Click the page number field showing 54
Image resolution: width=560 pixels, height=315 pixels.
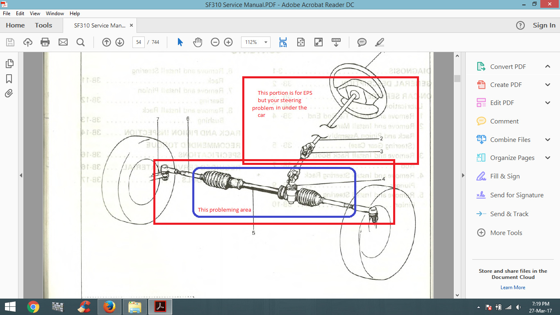click(139, 42)
